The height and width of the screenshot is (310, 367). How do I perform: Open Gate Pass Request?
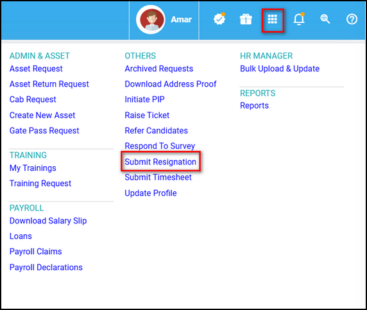(44, 130)
